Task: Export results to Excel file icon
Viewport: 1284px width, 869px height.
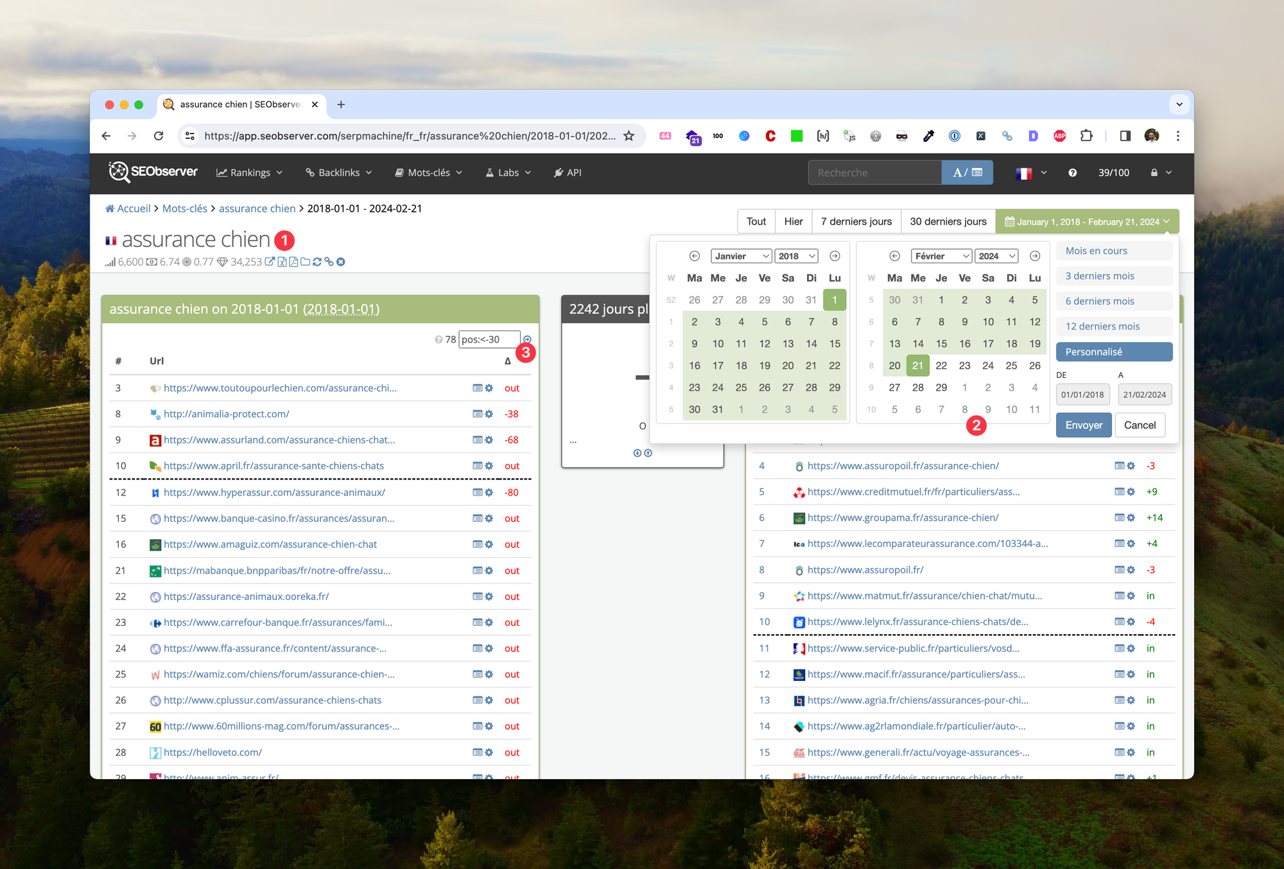Action: click(x=282, y=262)
